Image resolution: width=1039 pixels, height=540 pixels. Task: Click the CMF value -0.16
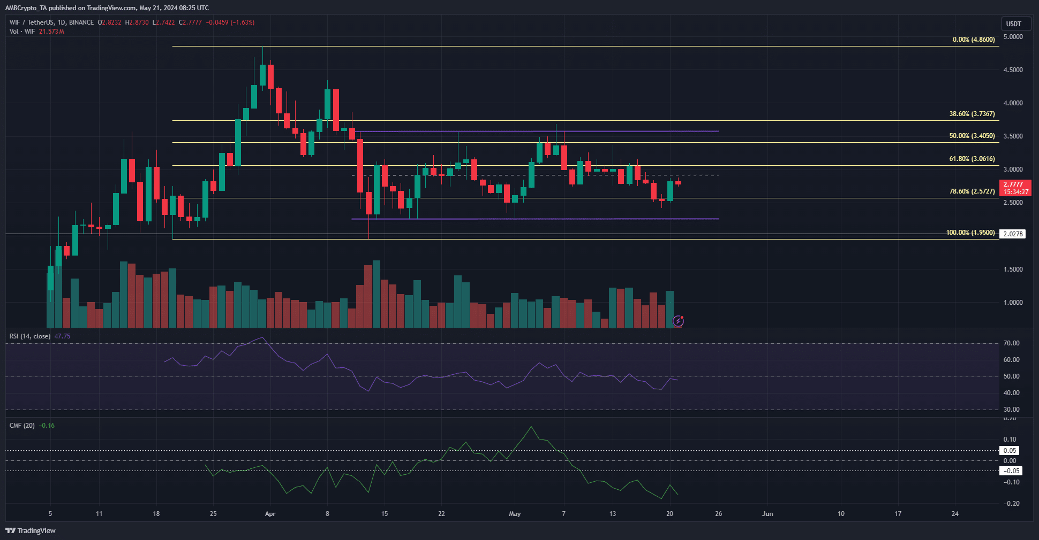(x=47, y=426)
